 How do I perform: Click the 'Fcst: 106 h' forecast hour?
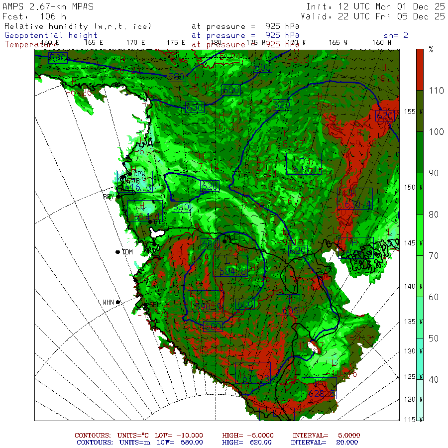pos(34,16)
